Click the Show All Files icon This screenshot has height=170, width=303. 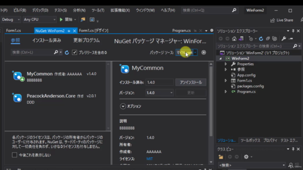click(x=275, y=39)
